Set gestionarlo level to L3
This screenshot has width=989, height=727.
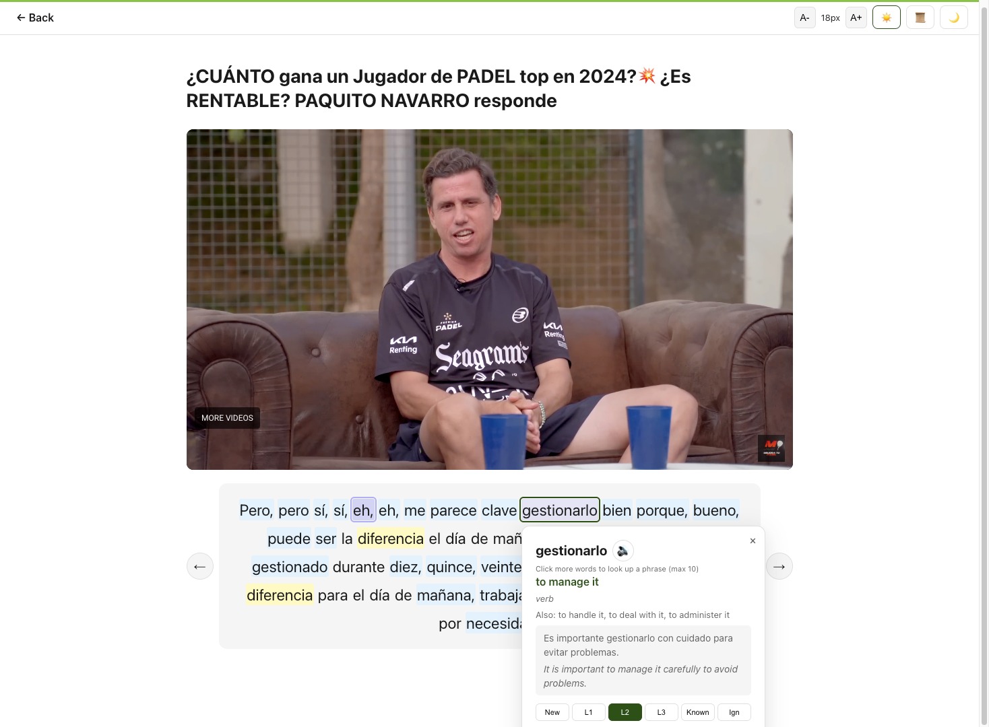(x=661, y=712)
